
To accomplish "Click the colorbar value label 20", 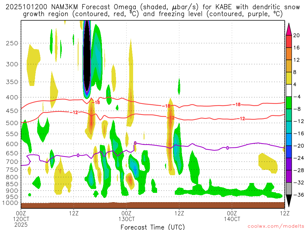I will tap(297, 35).
